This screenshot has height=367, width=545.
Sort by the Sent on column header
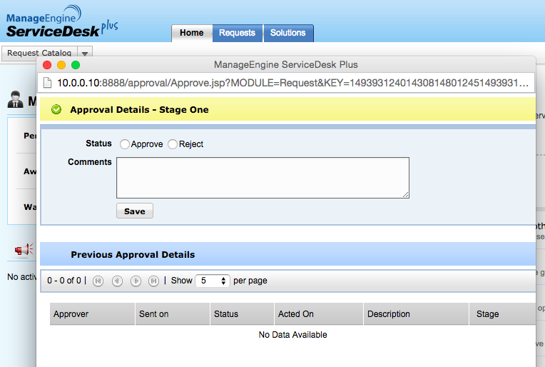(173, 314)
